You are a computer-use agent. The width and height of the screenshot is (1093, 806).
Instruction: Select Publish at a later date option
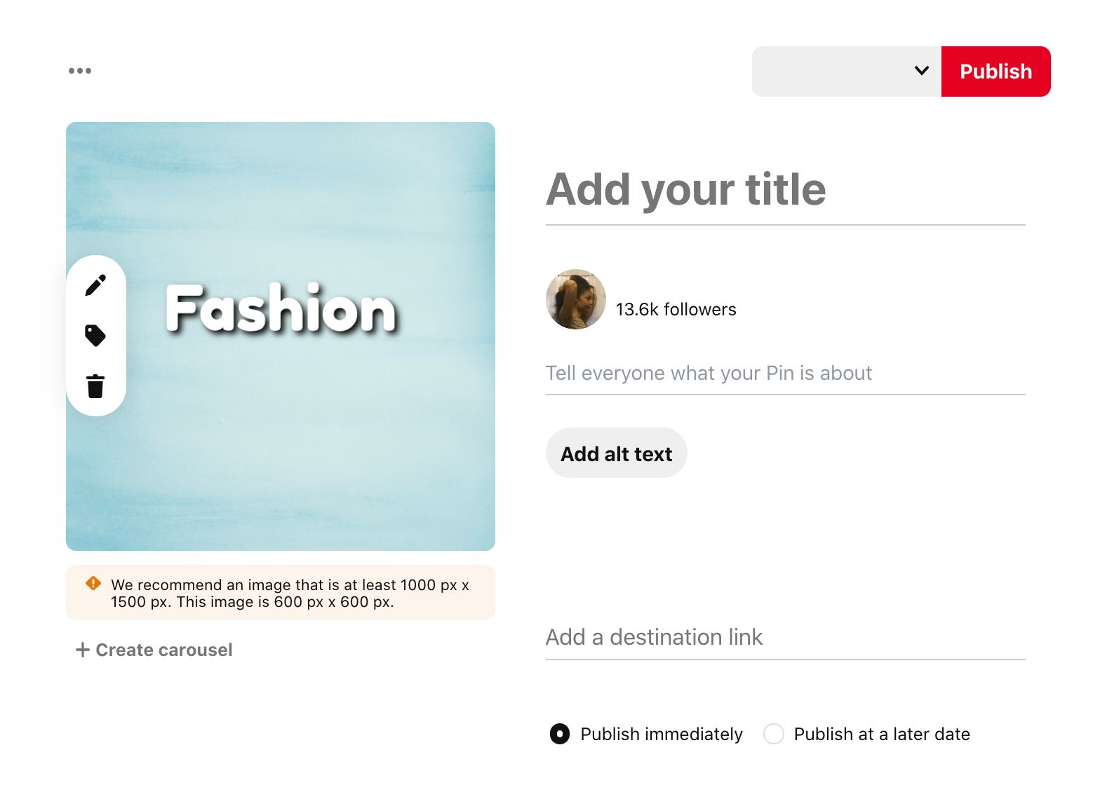(773, 734)
